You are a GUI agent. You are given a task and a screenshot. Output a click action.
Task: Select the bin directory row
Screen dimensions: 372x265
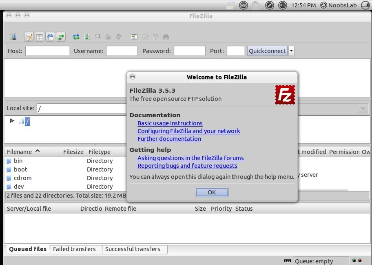[x=66, y=161]
